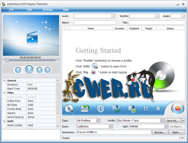Click the open folder icon with green arrow
Viewport: 188px width, 143px height.
click(x=85, y=108)
